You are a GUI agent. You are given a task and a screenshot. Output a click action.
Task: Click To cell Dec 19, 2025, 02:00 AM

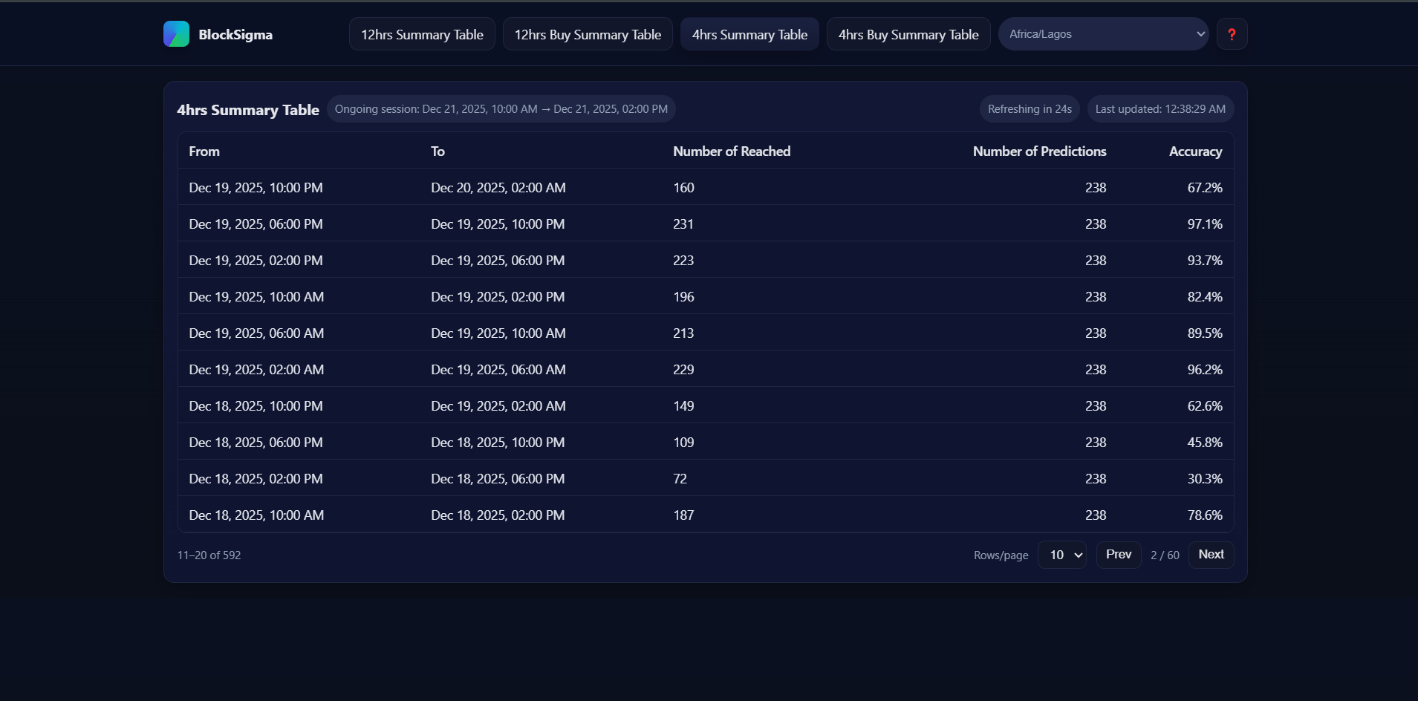pyautogui.click(x=498, y=406)
